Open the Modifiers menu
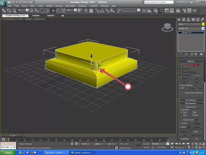This screenshot has width=206, height=155. coord(49,6)
